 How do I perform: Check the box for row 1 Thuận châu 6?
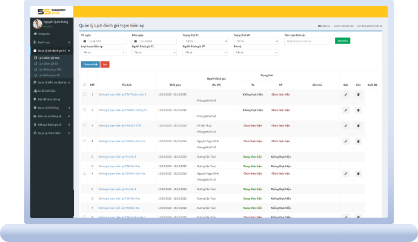[x=84, y=94]
